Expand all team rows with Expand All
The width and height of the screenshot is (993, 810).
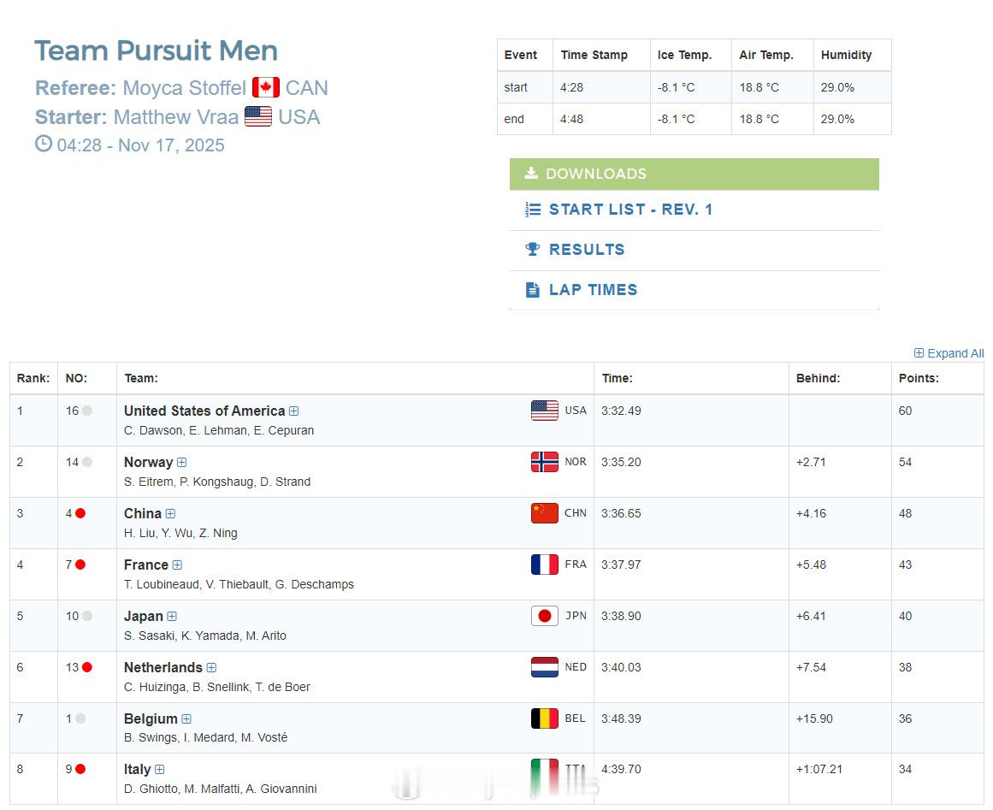click(949, 353)
